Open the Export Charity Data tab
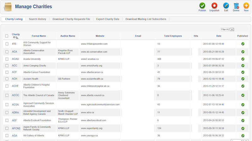The width and height of the screenshot is (252, 141). click(x=108, y=19)
